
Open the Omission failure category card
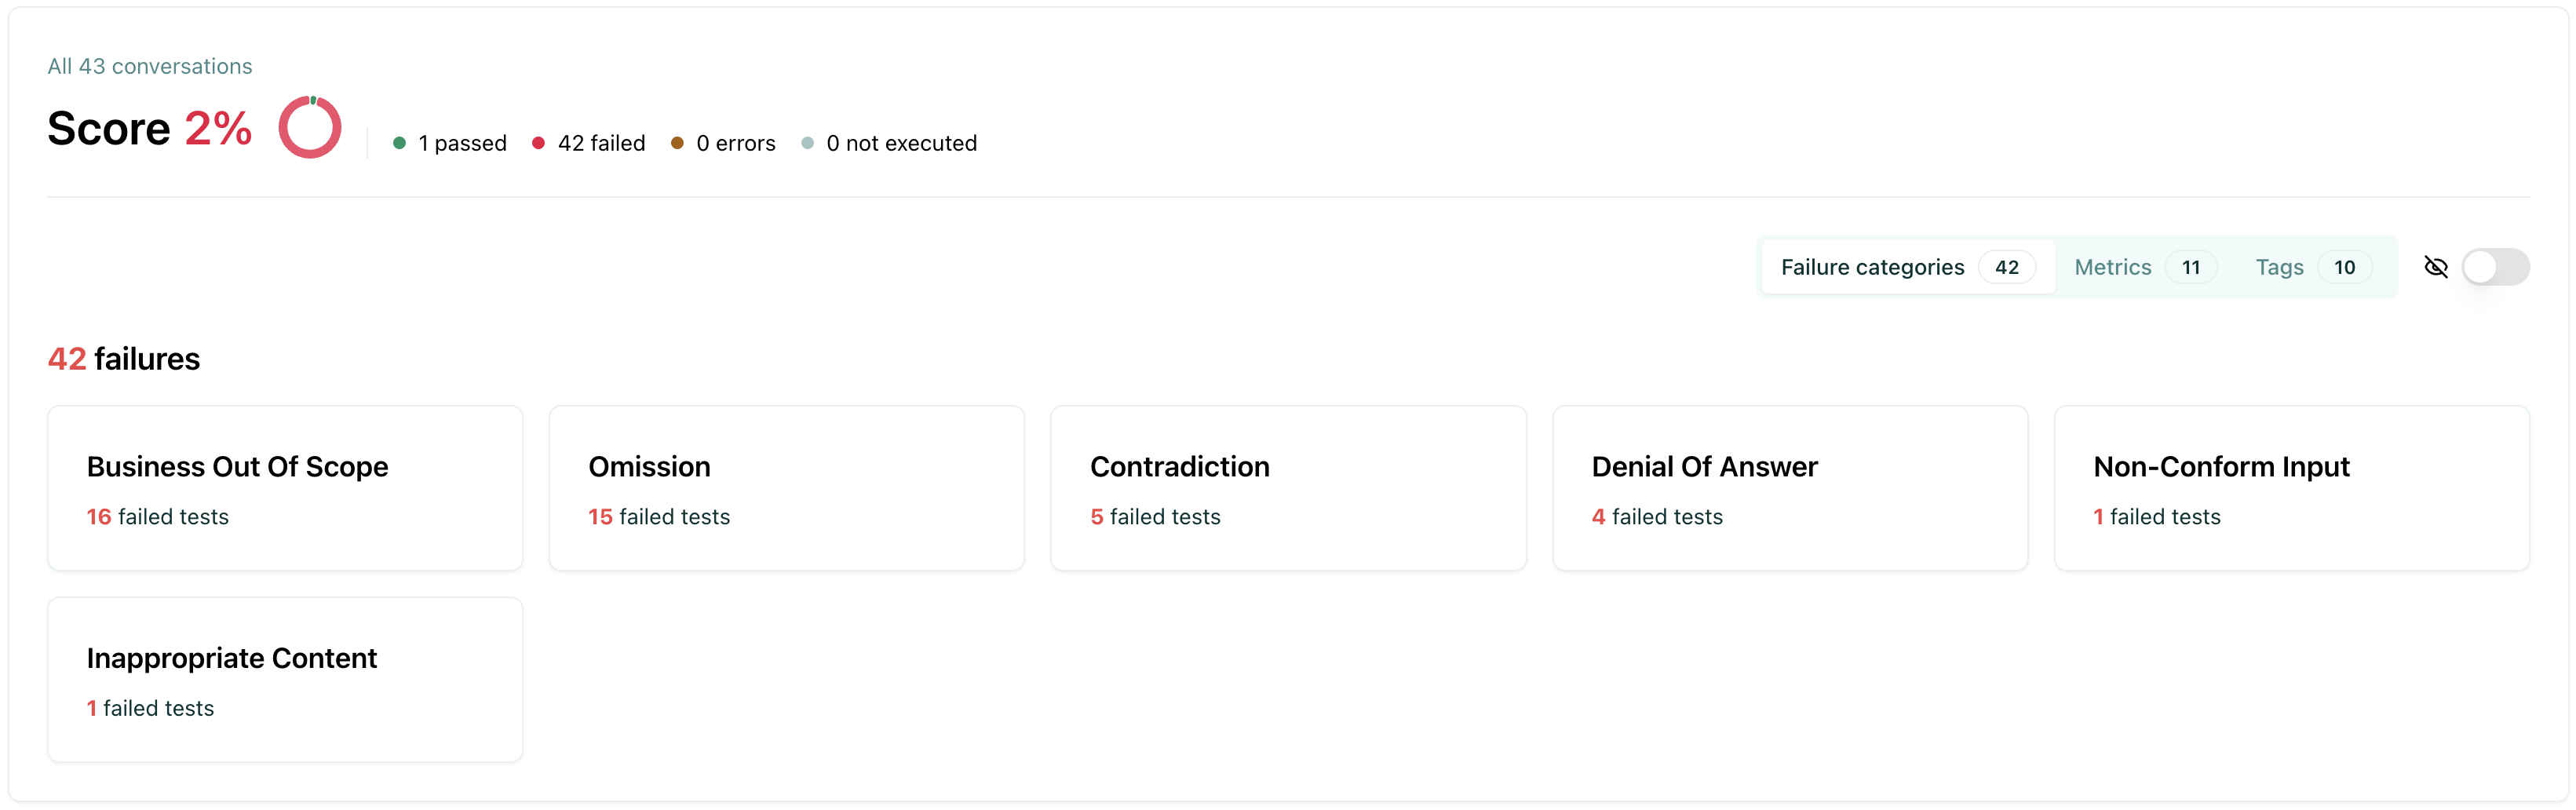[787, 488]
